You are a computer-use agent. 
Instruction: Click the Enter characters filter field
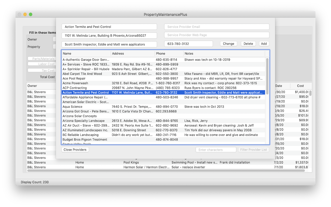pos(216,150)
